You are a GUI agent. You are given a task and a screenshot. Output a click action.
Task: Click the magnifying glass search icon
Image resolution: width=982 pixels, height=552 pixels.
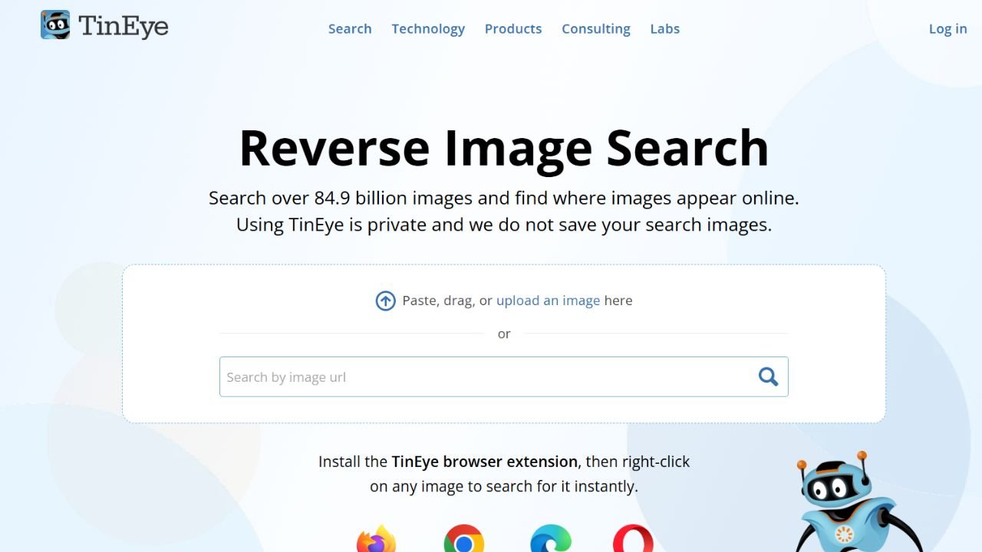[768, 376]
